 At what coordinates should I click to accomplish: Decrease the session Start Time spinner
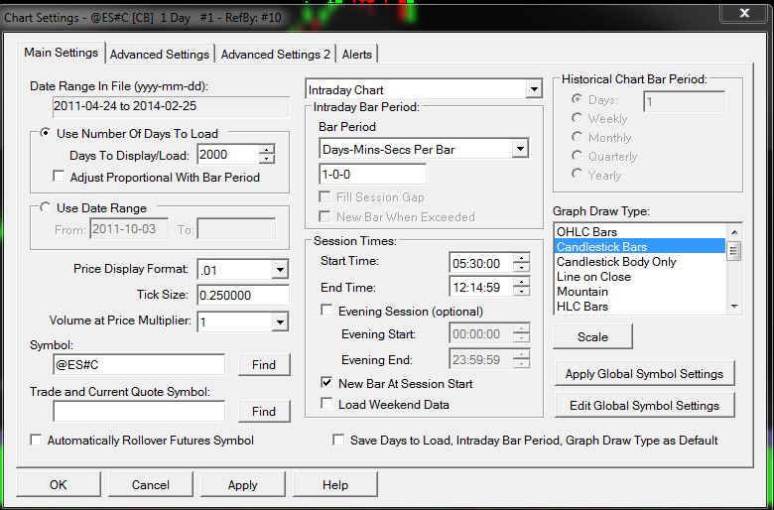(521, 267)
